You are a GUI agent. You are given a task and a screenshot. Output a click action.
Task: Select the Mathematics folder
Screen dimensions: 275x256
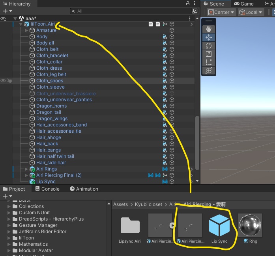pyautogui.click(x=33, y=244)
